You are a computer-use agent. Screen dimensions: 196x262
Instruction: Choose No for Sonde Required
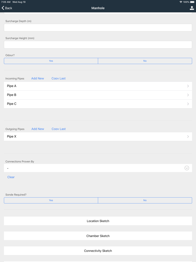tap(145, 200)
